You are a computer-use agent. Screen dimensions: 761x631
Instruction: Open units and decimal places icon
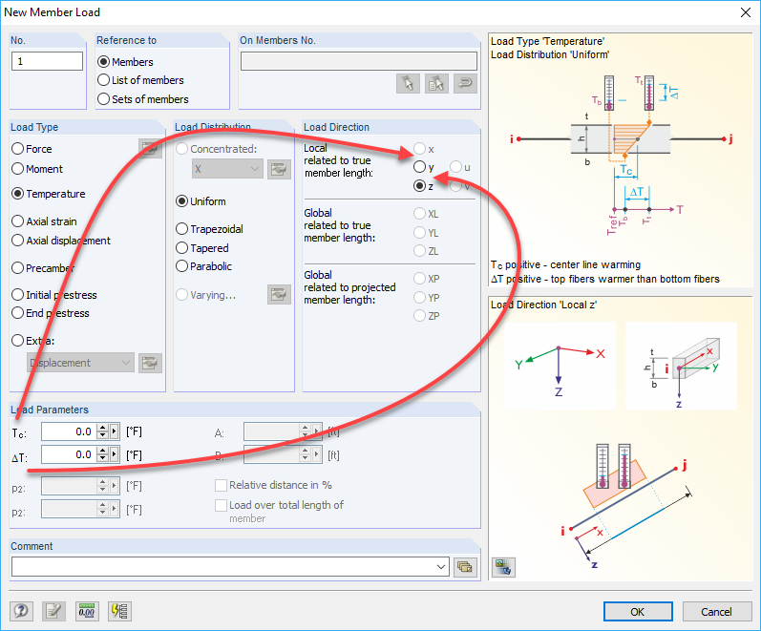click(x=87, y=611)
